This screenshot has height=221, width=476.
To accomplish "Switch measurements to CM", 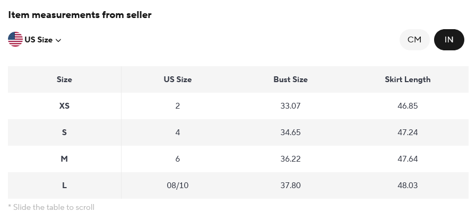I will point(414,40).
